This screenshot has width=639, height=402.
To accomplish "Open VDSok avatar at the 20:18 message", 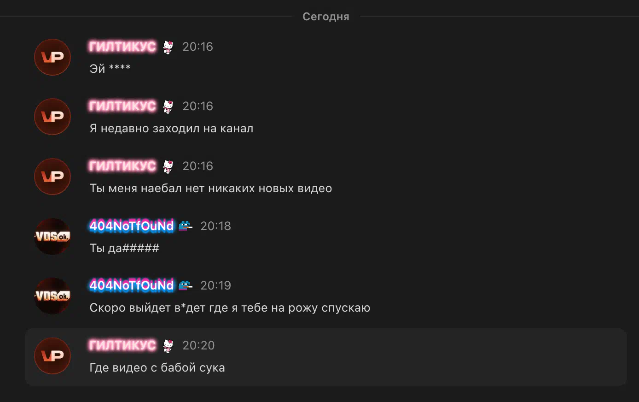I will pyautogui.click(x=52, y=236).
